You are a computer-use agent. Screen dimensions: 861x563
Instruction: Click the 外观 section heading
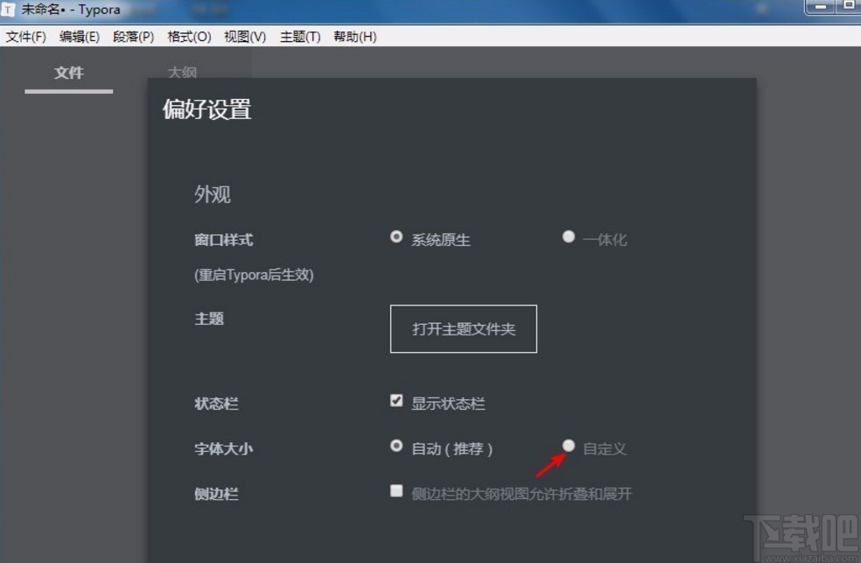[x=212, y=194]
